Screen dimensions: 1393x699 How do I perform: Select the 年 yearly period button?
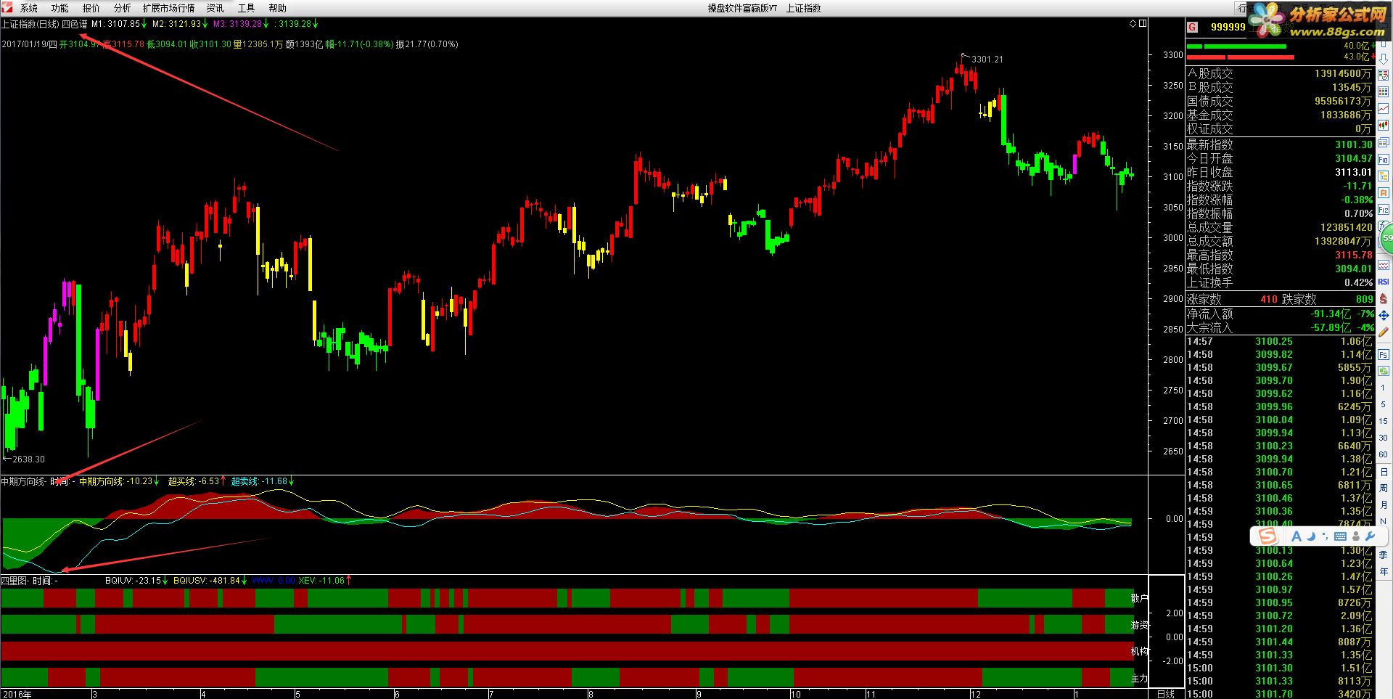(x=1384, y=571)
